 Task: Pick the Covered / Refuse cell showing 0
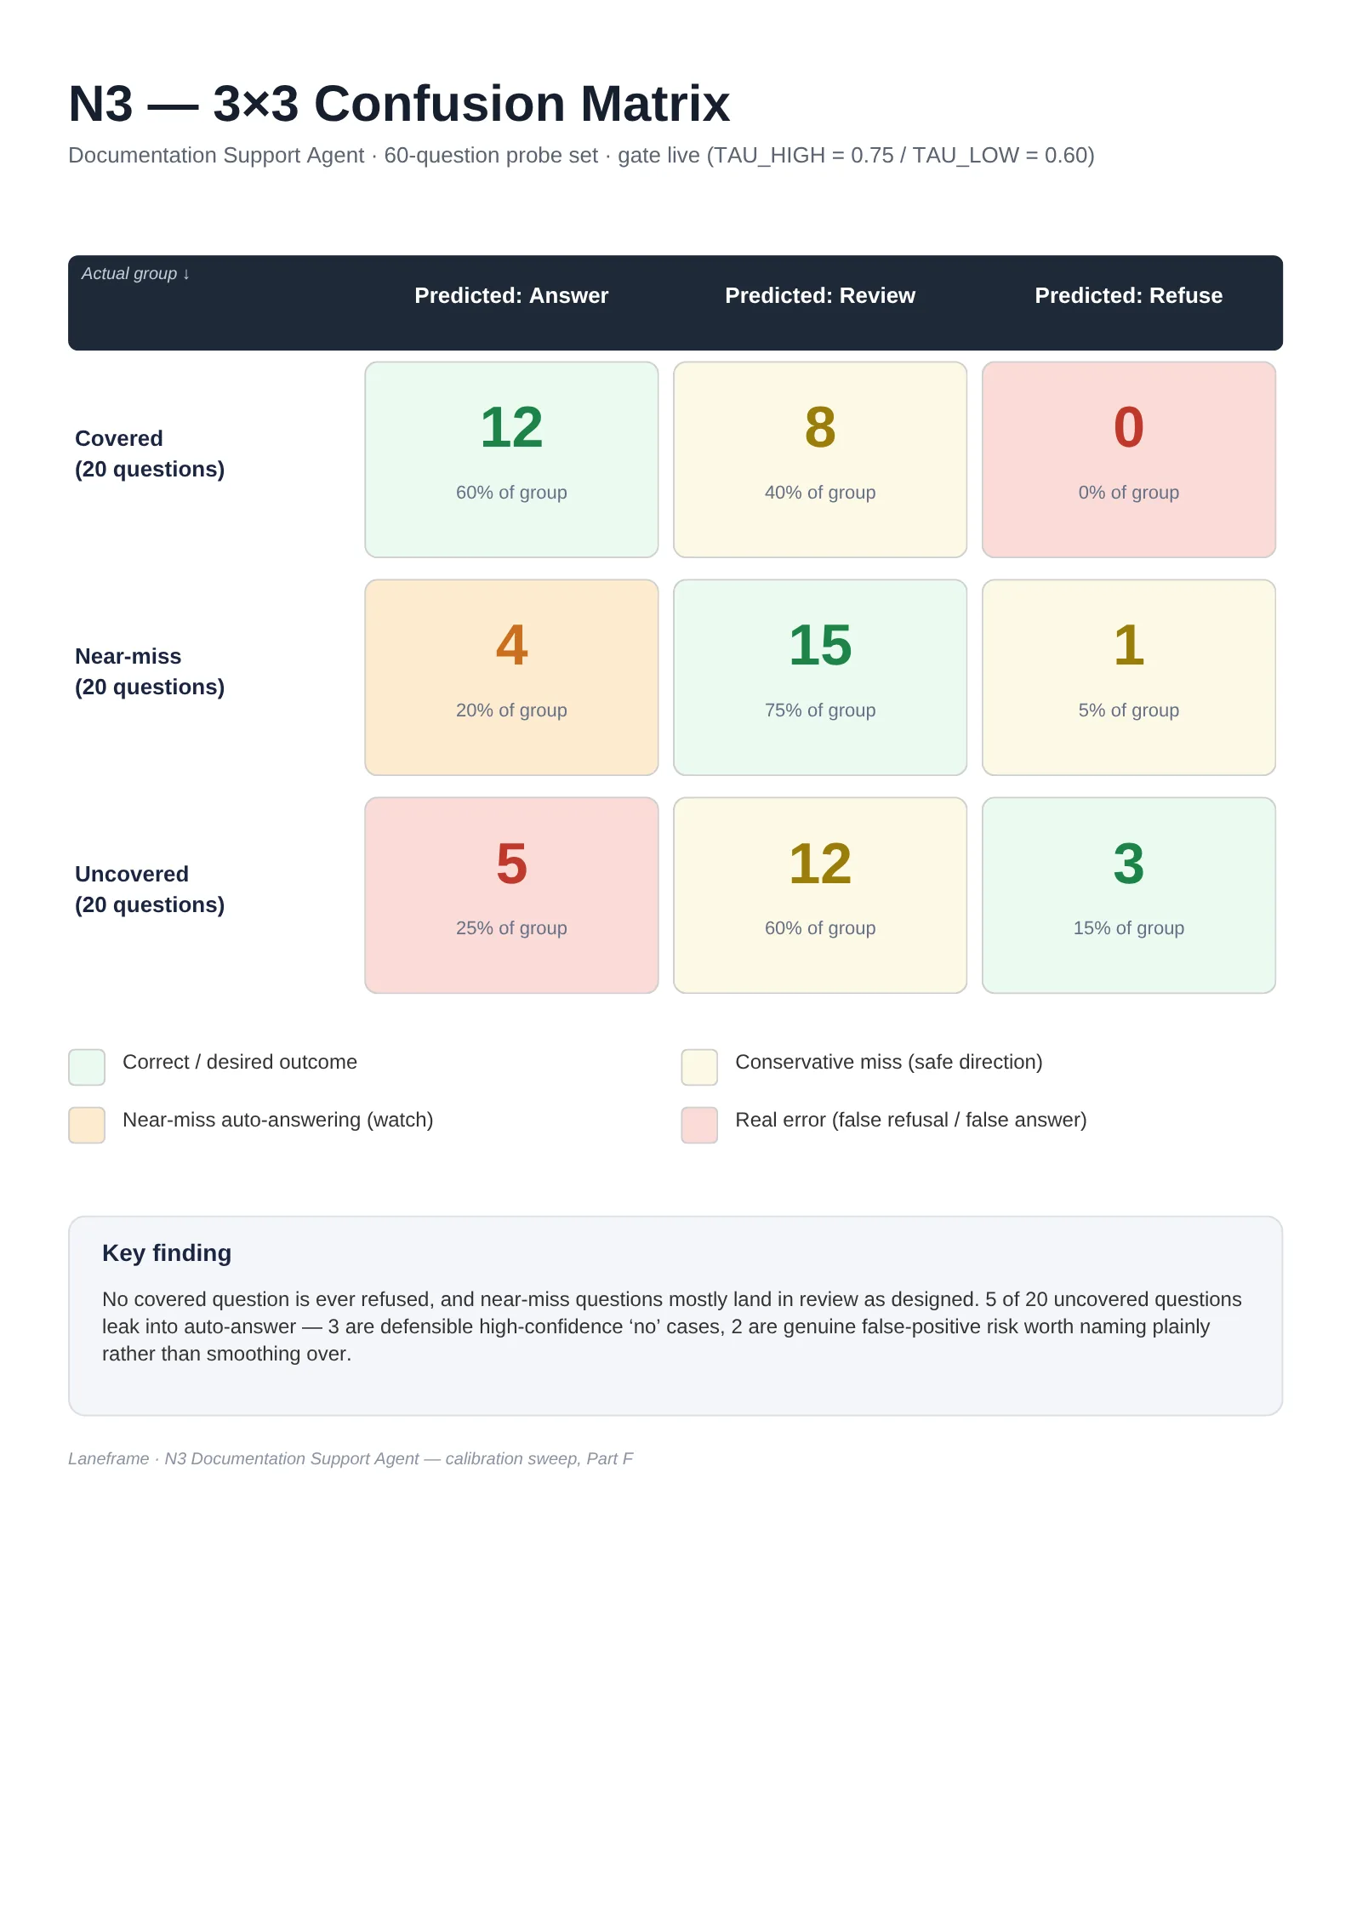[x=1129, y=459]
